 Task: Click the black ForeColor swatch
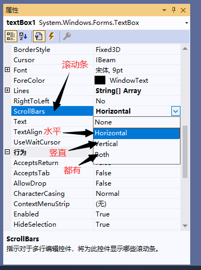point(100,80)
